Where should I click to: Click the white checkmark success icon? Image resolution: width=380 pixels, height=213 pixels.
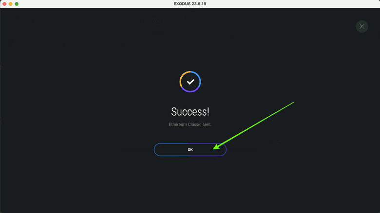point(190,82)
